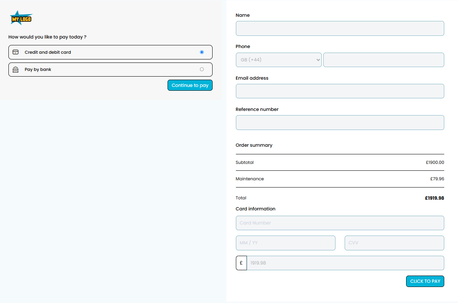Click the CVV field
Image resolution: width=458 pixels, height=303 pixels.
coord(394,243)
